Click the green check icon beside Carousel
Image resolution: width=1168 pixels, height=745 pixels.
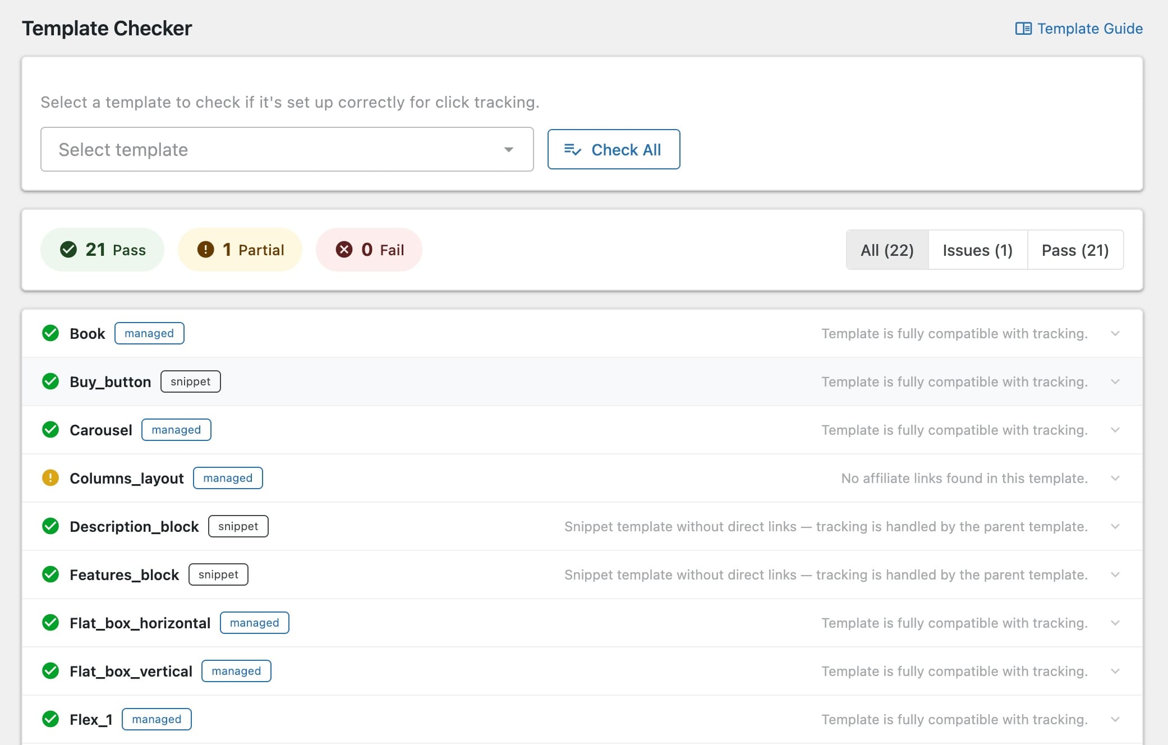pyautogui.click(x=50, y=430)
